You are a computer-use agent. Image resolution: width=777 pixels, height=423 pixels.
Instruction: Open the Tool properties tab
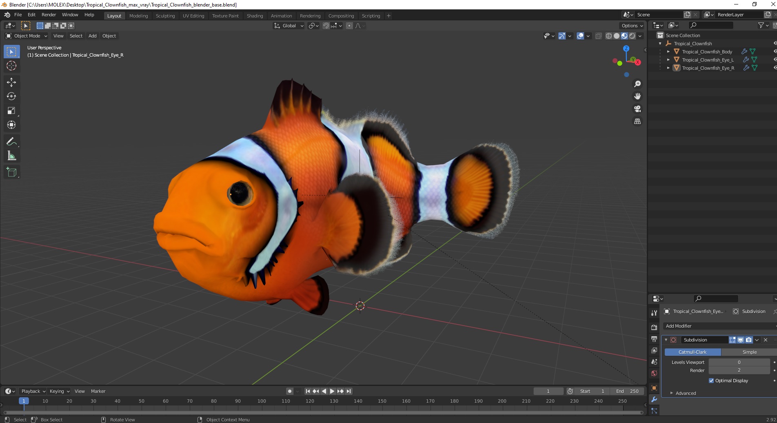(654, 313)
